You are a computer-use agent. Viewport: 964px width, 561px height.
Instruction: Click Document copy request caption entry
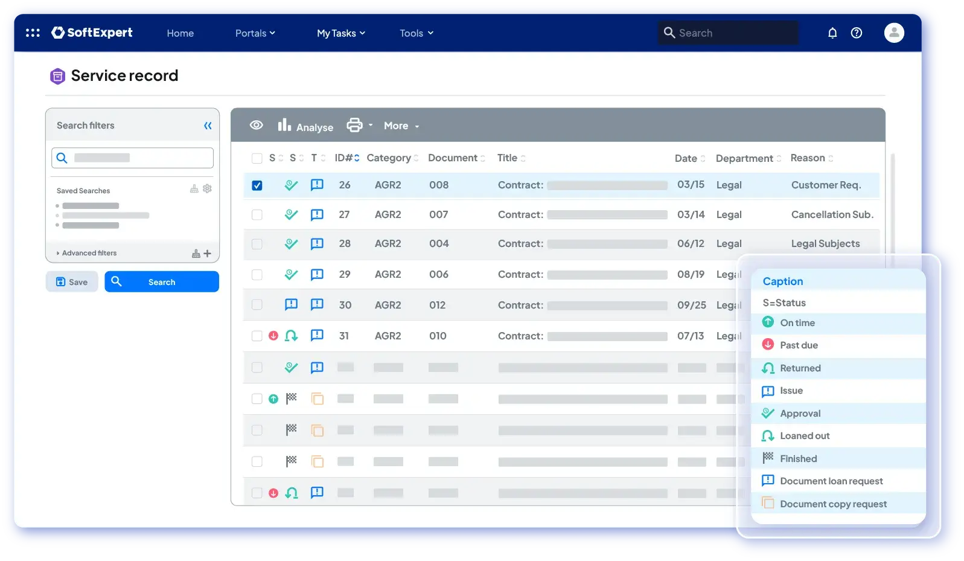[838, 504]
